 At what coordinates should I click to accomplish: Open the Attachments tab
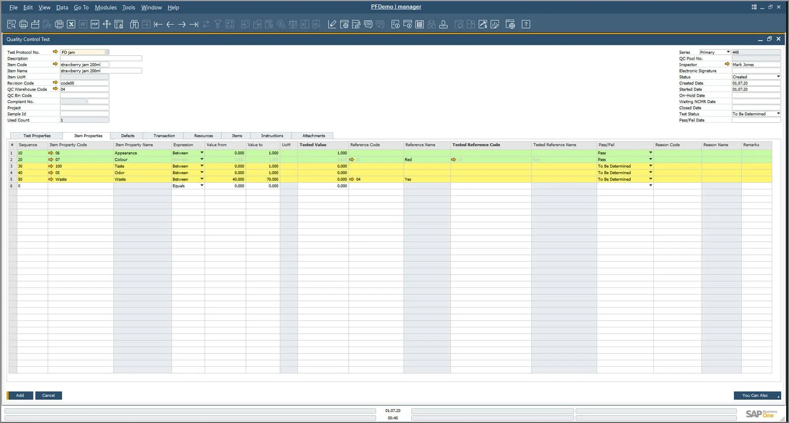pos(314,136)
